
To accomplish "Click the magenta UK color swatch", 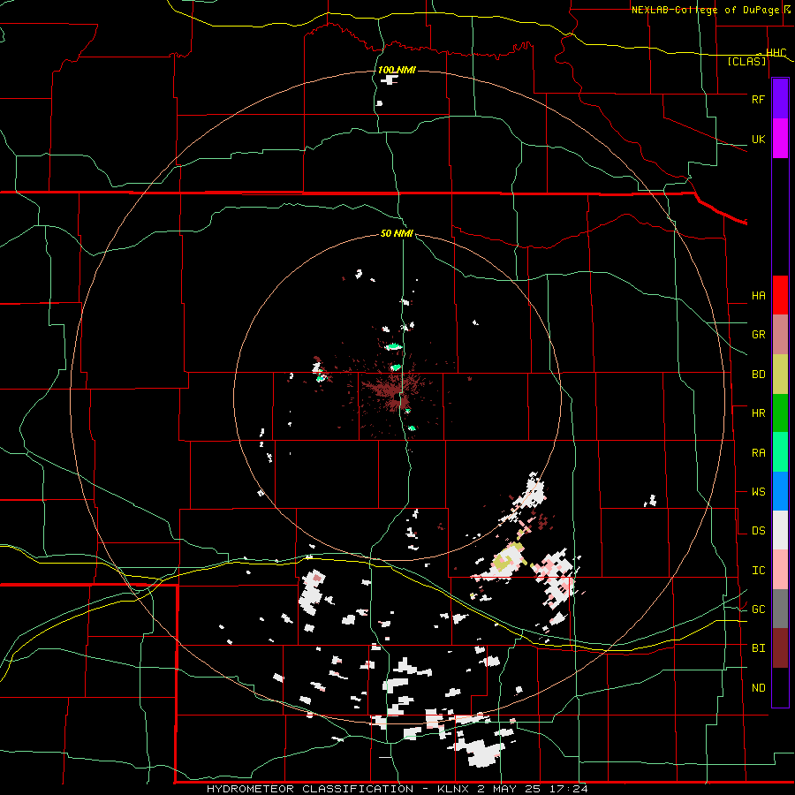I will (780, 139).
